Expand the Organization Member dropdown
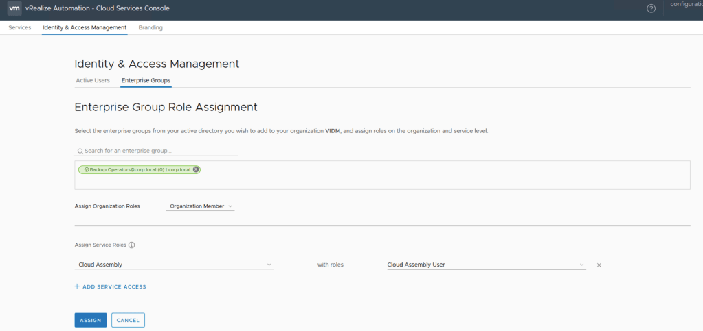The width and height of the screenshot is (703, 331). [x=201, y=206]
